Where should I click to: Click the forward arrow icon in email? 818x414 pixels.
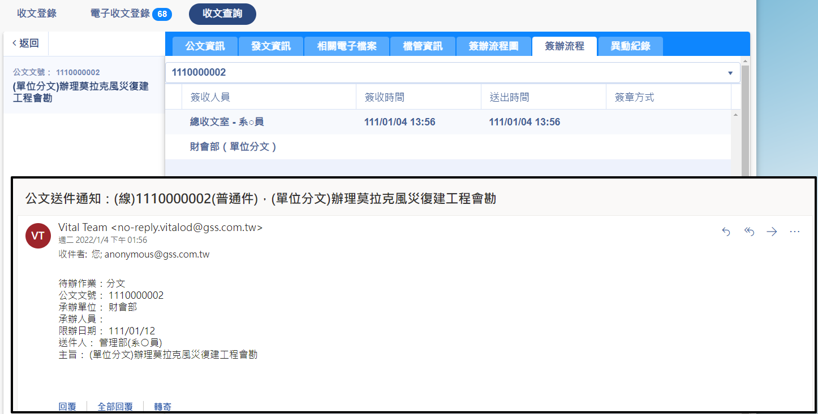tap(772, 232)
